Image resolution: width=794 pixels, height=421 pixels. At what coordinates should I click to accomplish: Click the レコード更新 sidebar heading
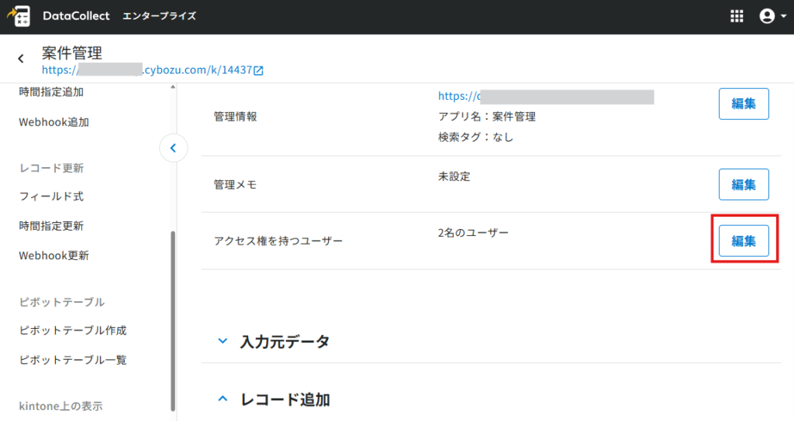tap(51, 168)
